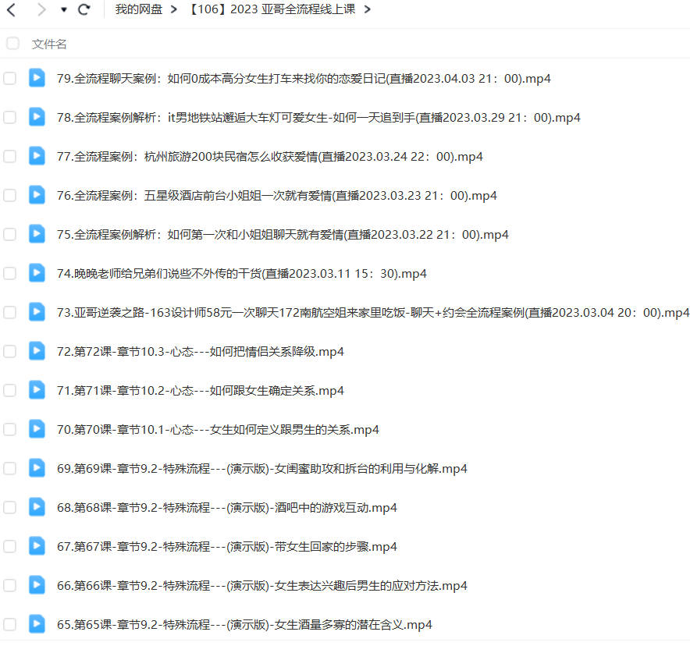Viewport: 690px width, 653px height.
Task: Toggle the select-all checkbox beside 文件名
Action: point(12,44)
